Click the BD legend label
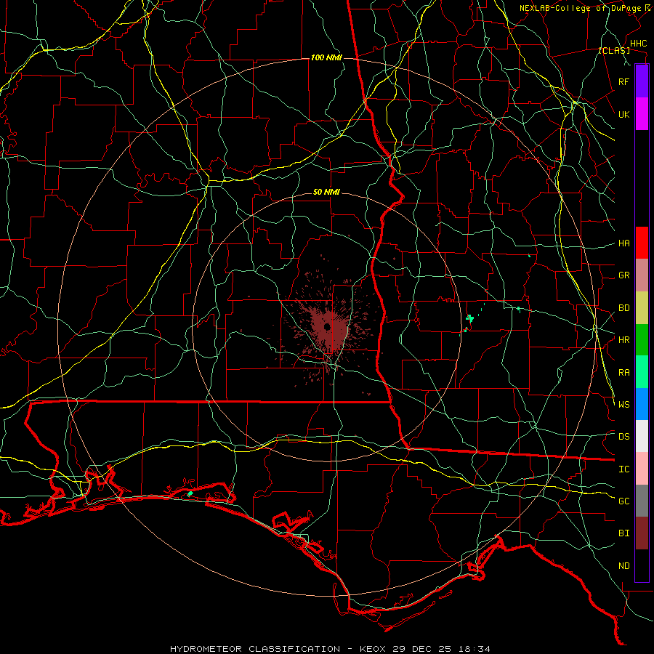The width and height of the screenshot is (654, 654). coord(623,308)
